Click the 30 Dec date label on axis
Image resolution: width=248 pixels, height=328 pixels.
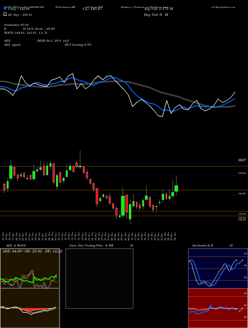click(176, 236)
